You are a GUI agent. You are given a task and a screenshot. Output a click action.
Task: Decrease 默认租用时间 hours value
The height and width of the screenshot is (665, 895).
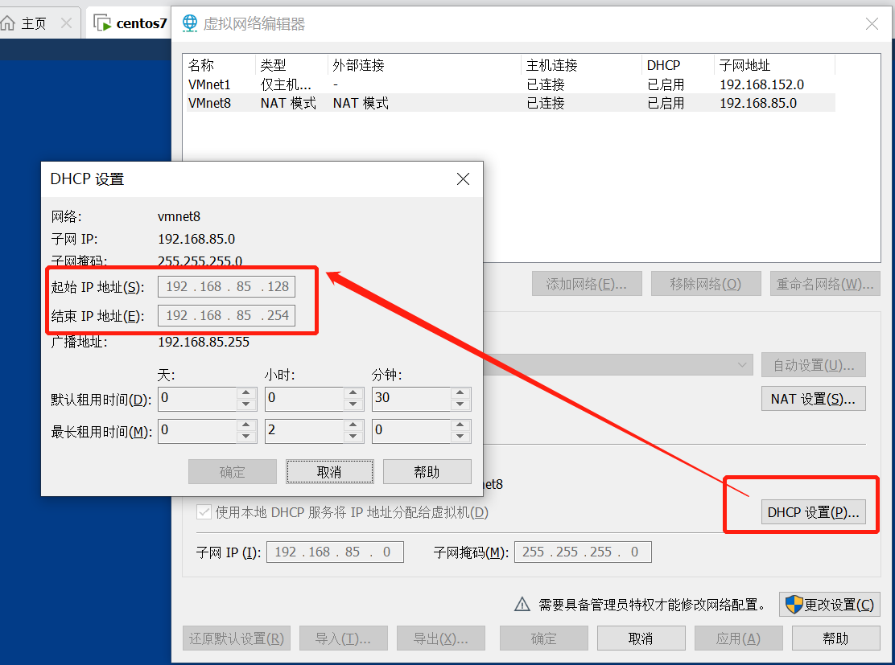[x=353, y=404]
